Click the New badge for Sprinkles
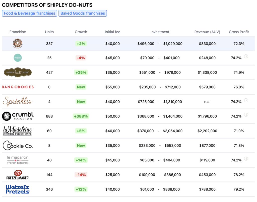This screenshot has height=202, width=257. pos(81,102)
